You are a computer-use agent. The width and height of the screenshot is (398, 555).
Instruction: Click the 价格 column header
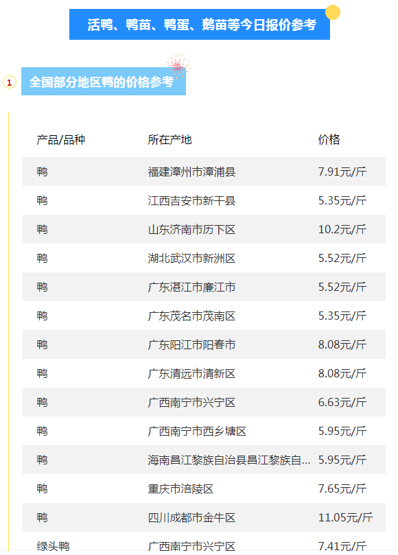click(x=329, y=139)
